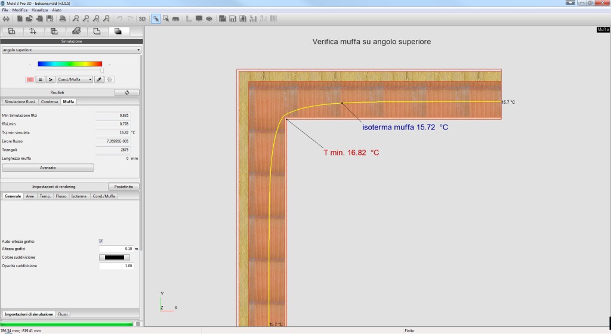Click the Opacità suddivisione input field
The image size is (611, 334).
point(116,266)
